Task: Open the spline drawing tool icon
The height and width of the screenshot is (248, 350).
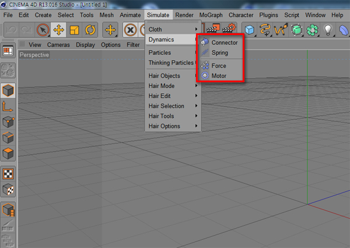Action: click(265, 30)
